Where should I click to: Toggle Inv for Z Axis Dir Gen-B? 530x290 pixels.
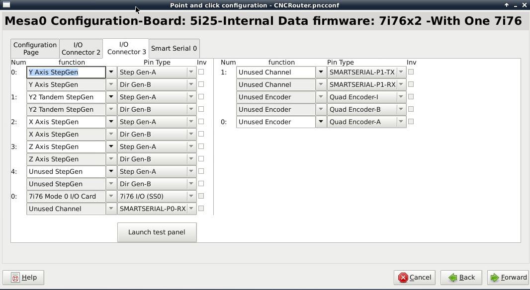(201, 159)
